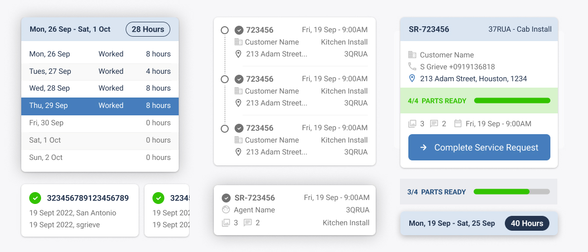
Task: Select the first timeline step circle
Action: (225, 30)
